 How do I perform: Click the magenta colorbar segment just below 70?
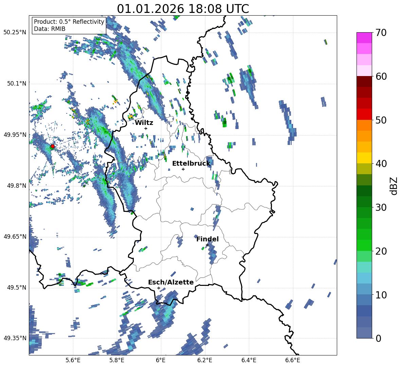tap(364, 38)
